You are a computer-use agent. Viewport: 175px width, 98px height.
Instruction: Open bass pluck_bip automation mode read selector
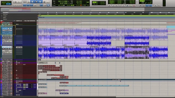(9, 53)
